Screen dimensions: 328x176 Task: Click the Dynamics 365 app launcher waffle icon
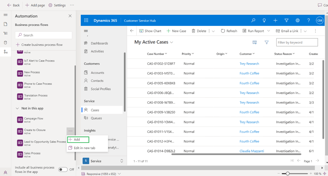pos(86,21)
